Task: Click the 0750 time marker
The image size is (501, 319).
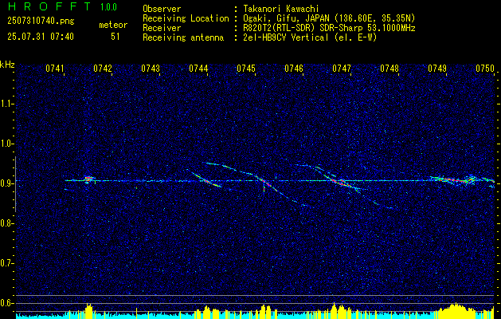Action: (485, 69)
